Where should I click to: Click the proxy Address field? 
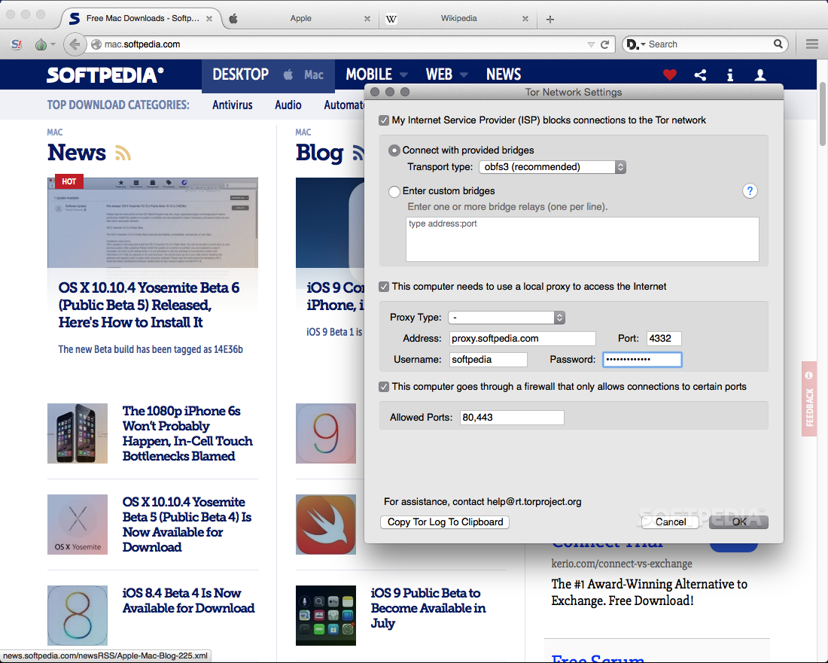[x=523, y=339]
